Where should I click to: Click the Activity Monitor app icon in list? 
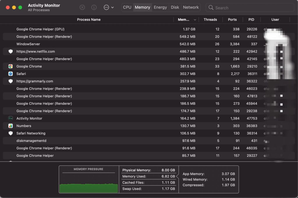[11, 118]
